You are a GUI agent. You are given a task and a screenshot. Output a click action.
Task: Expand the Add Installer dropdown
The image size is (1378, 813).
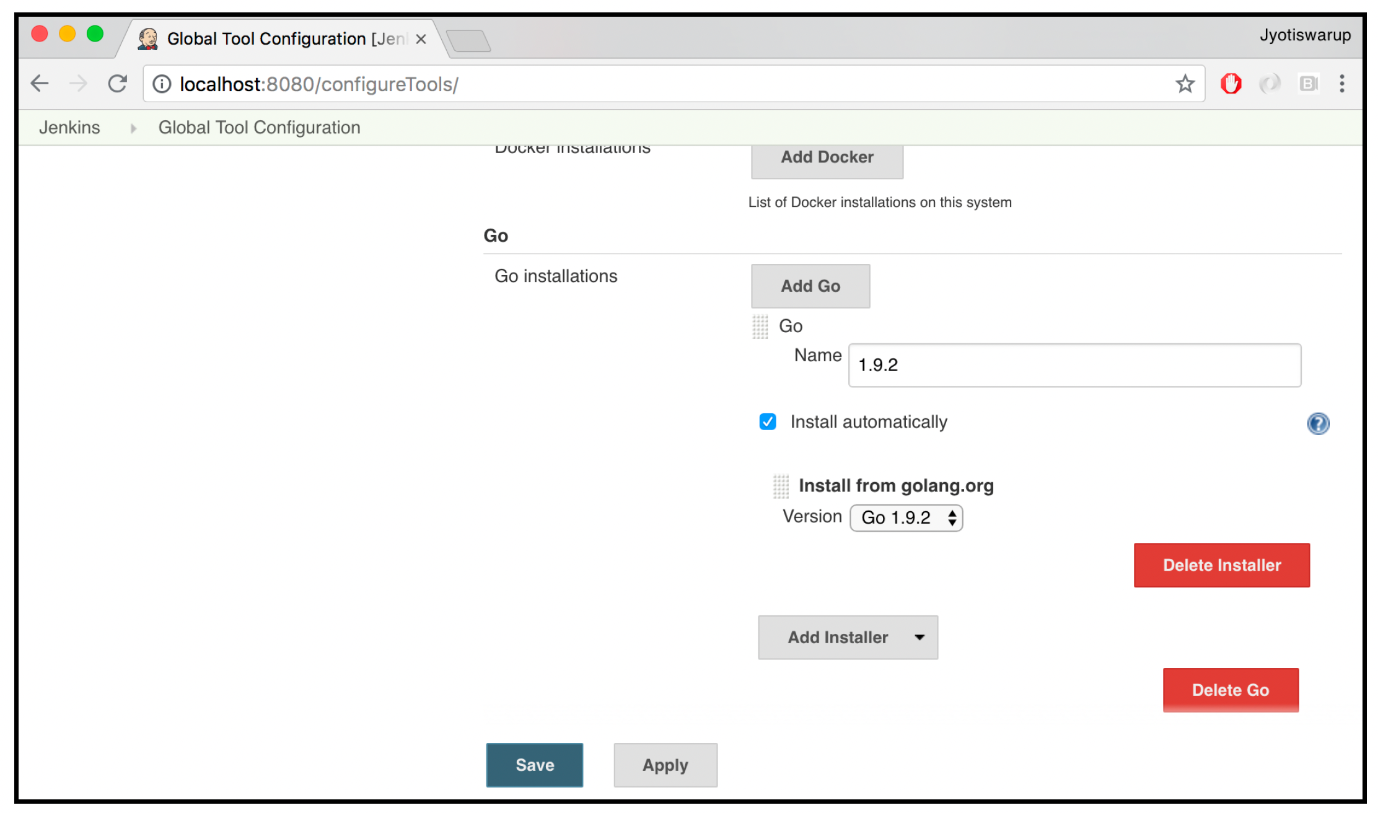pyautogui.click(x=848, y=637)
